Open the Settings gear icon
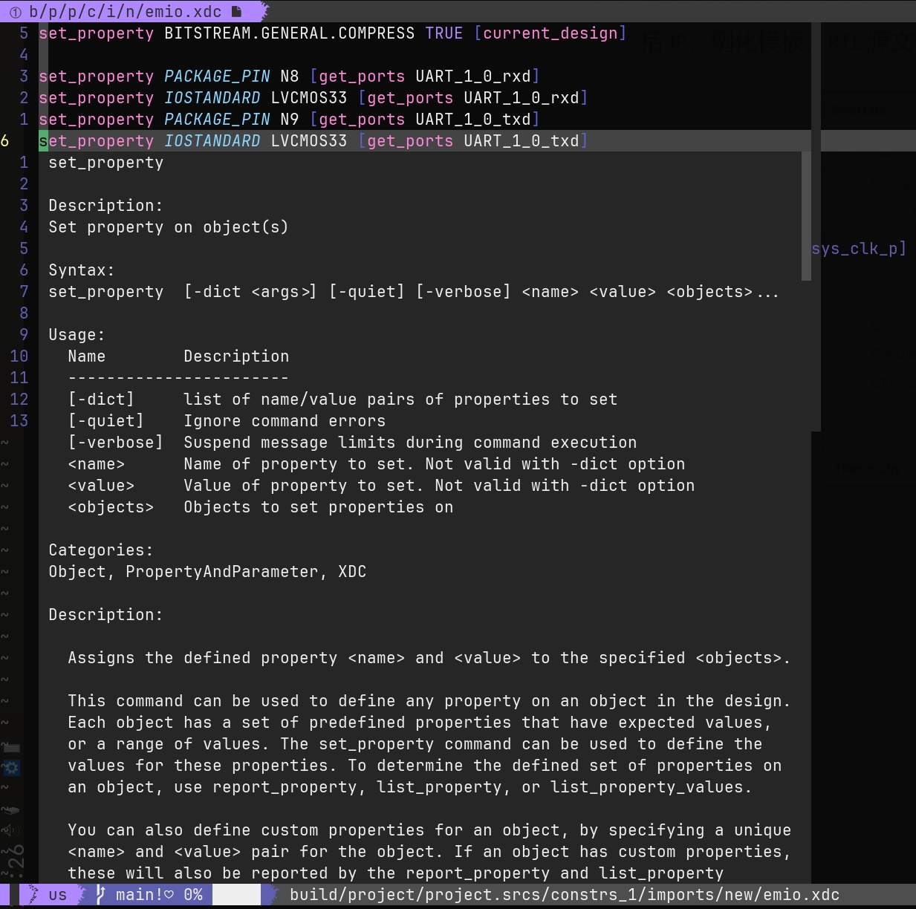 coord(11,768)
